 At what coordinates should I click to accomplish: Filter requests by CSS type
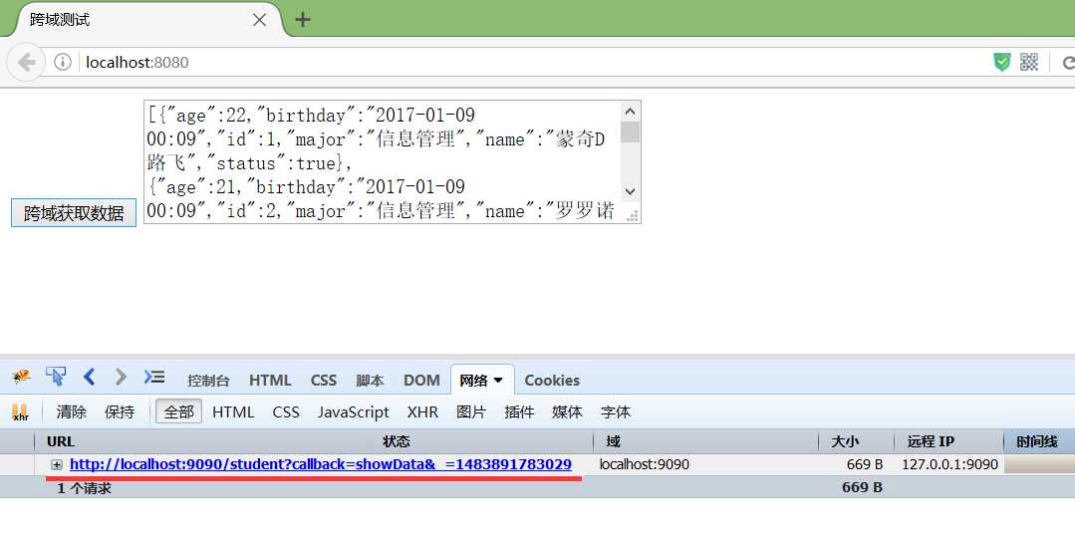pos(286,412)
